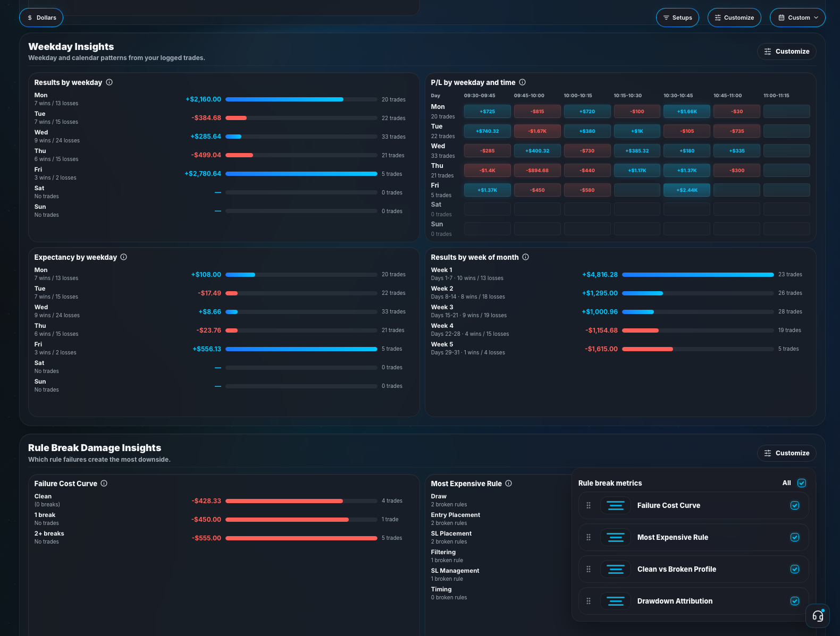Click the Thu 09:45-10:00 cell showing -$894.68
Image resolution: width=840 pixels, height=636 pixels.
point(537,171)
